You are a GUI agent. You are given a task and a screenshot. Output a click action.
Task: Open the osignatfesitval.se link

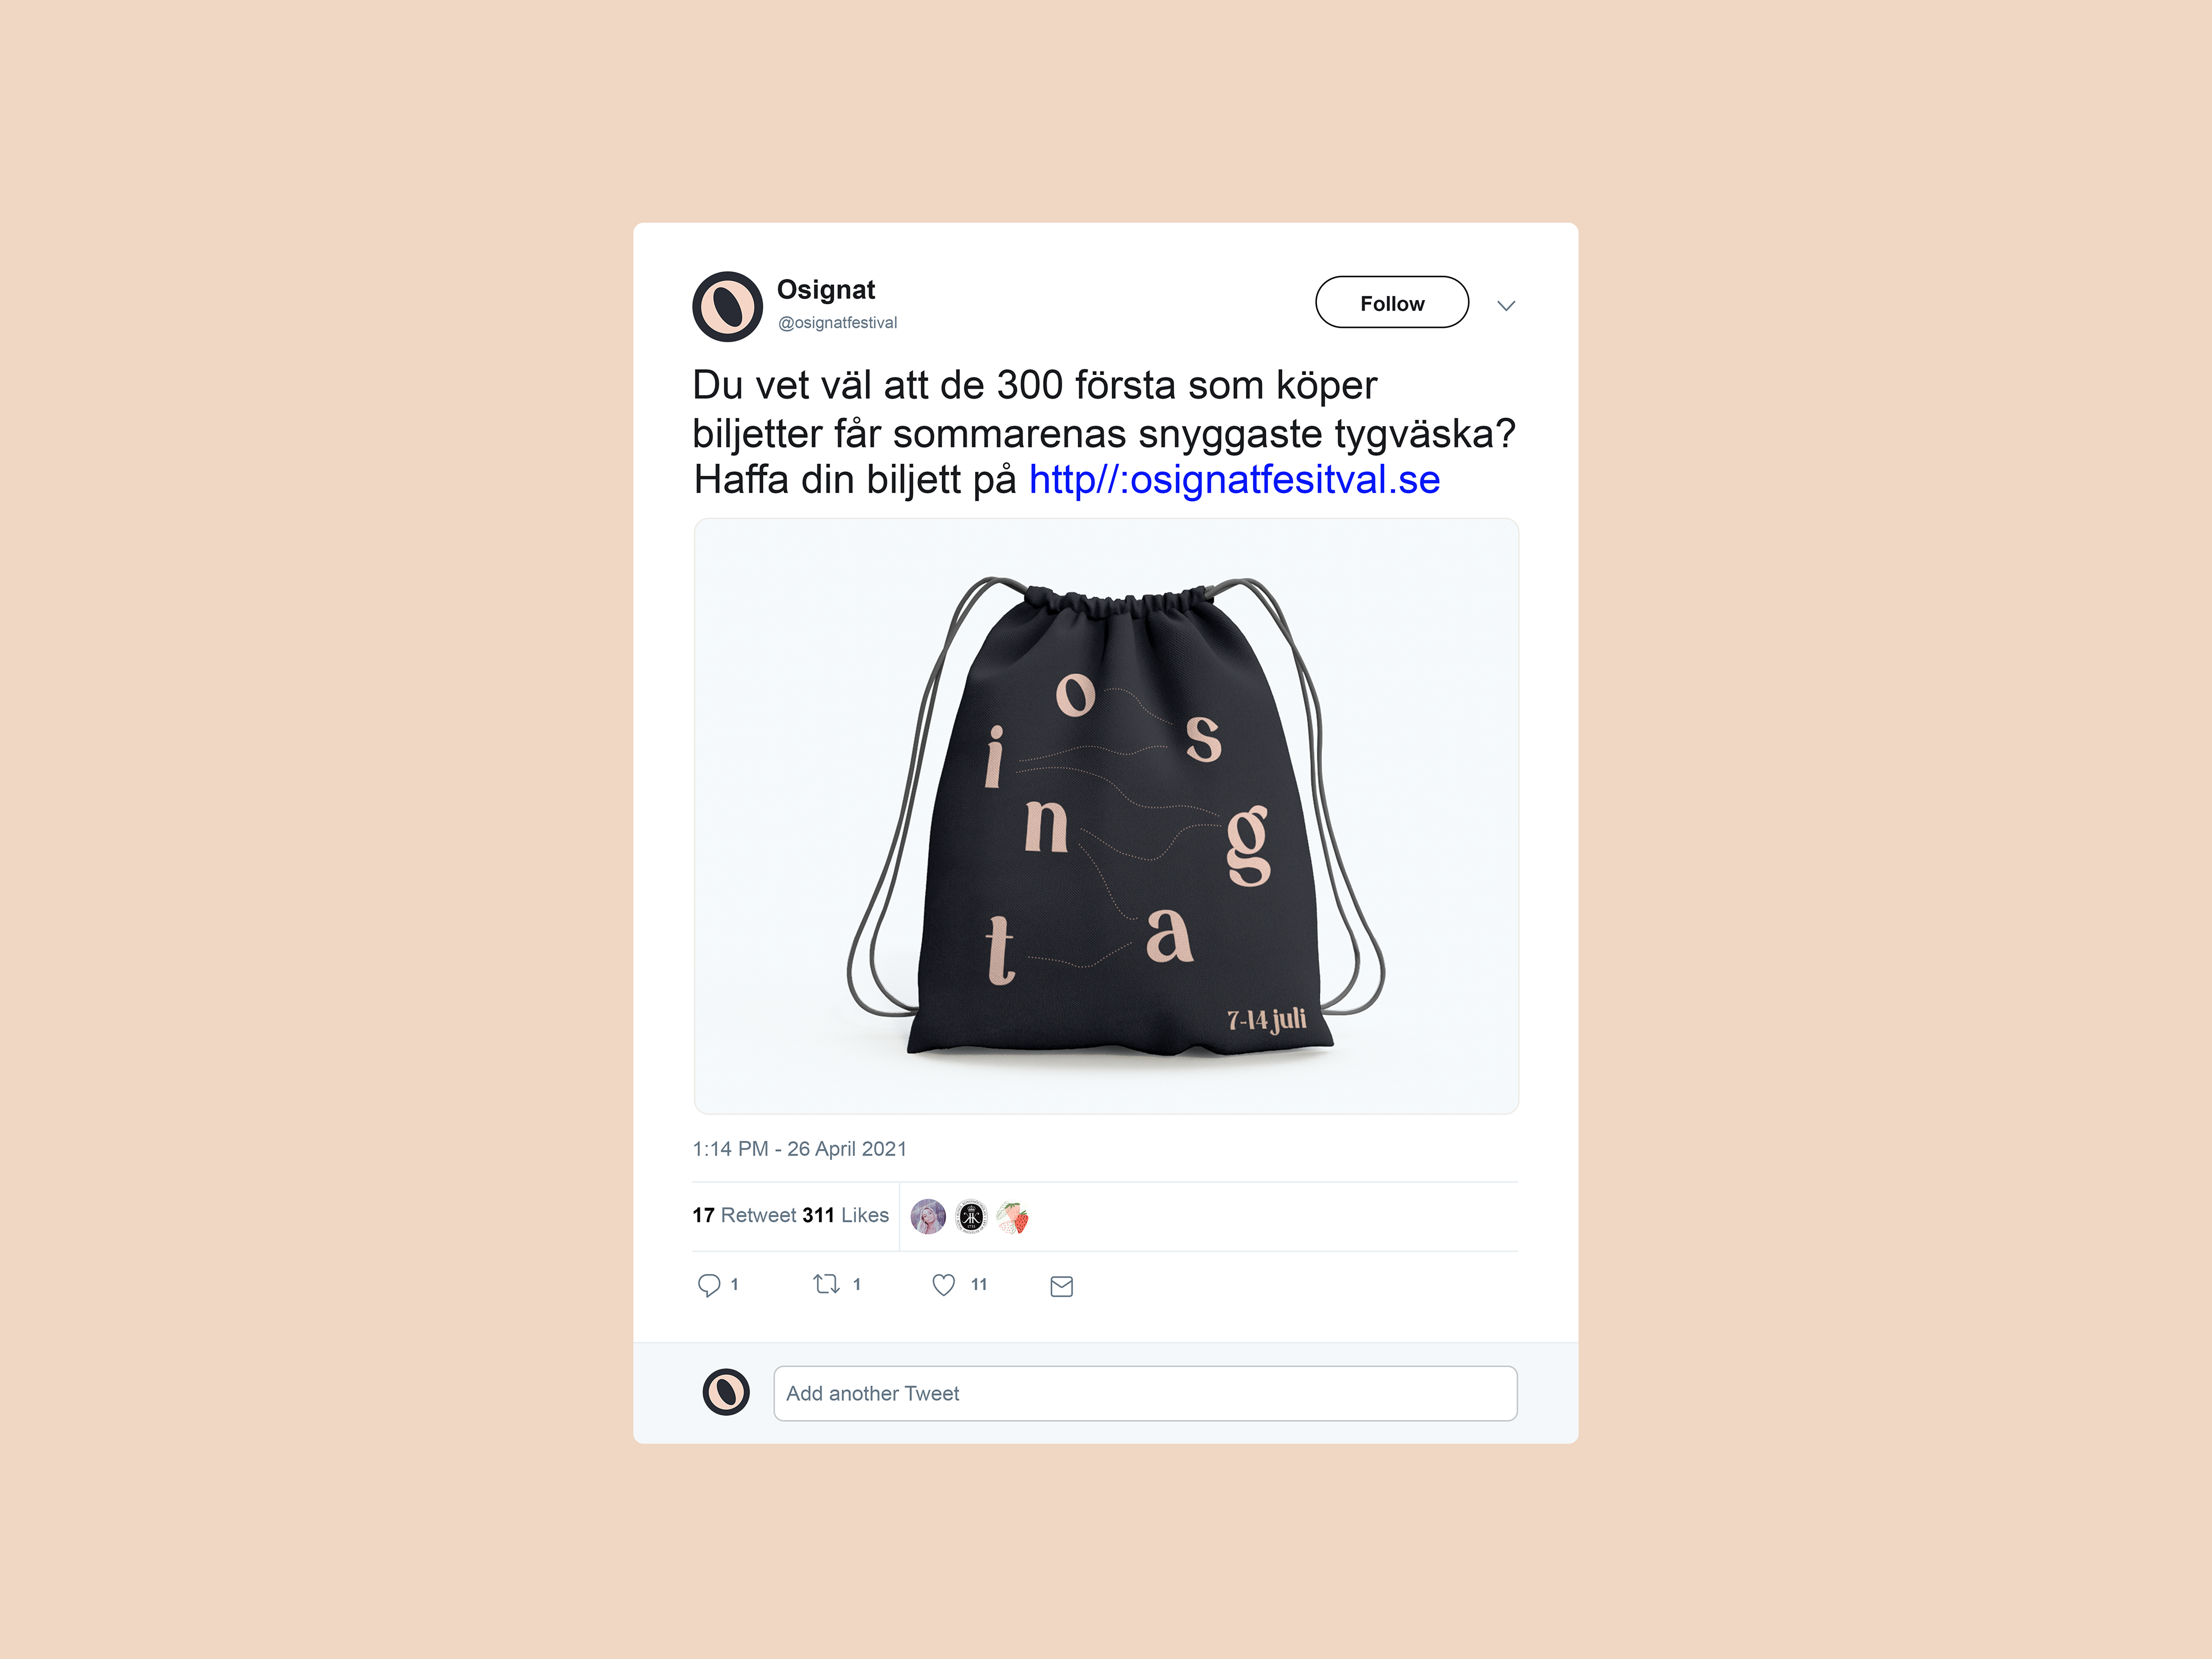pos(1234,480)
